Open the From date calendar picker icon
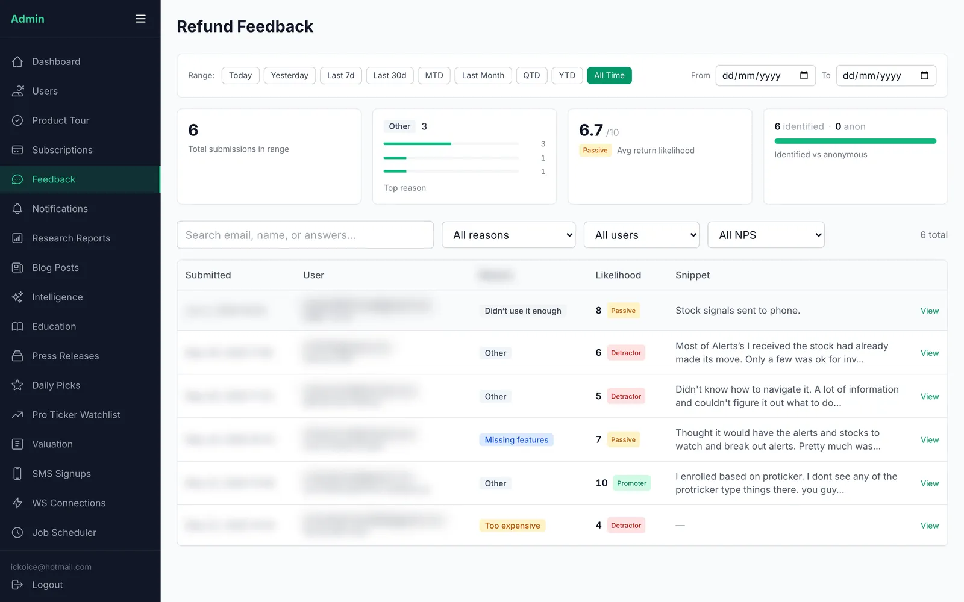 tap(804, 75)
